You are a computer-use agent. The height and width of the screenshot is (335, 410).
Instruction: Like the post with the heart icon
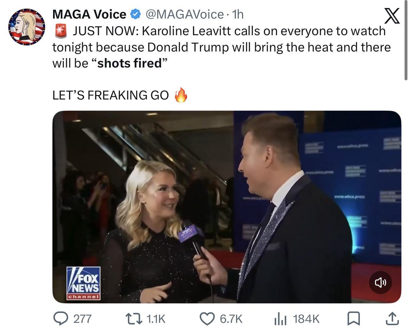[x=207, y=319]
